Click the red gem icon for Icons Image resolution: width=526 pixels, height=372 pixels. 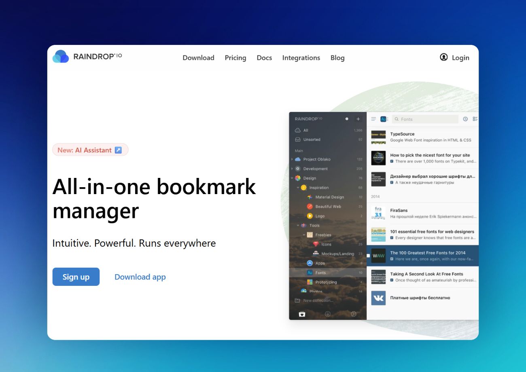tap(316, 244)
